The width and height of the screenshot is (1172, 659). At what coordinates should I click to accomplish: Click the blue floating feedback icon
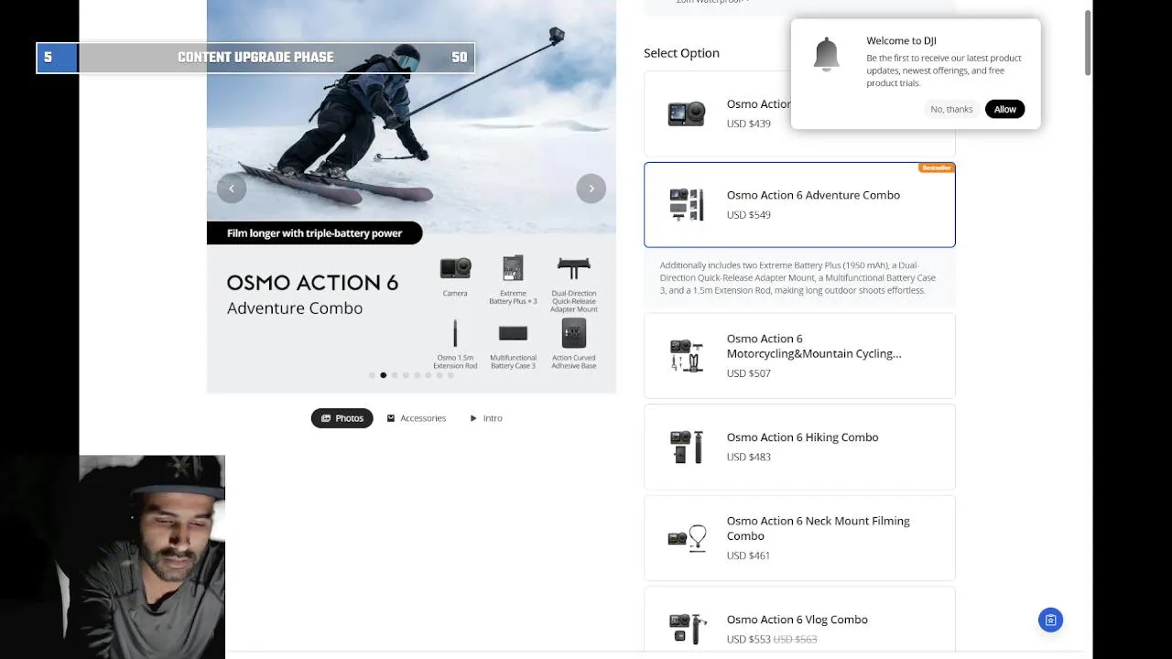[x=1050, y=620]
